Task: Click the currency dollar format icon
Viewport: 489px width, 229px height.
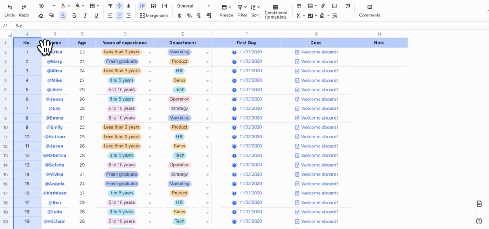Action: tap(179, 16)
